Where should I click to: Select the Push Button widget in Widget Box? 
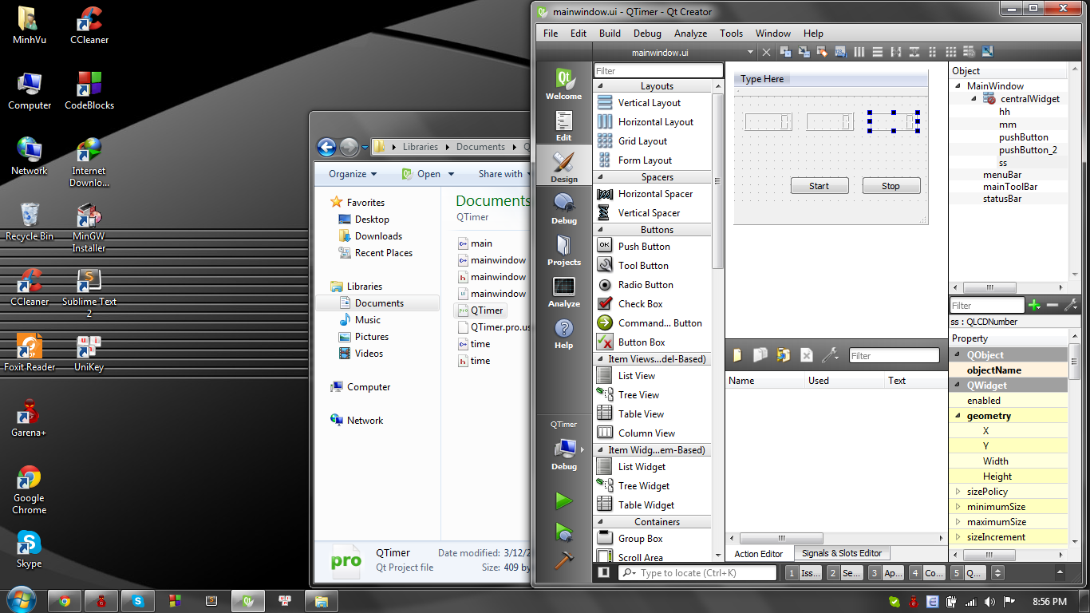653,246
